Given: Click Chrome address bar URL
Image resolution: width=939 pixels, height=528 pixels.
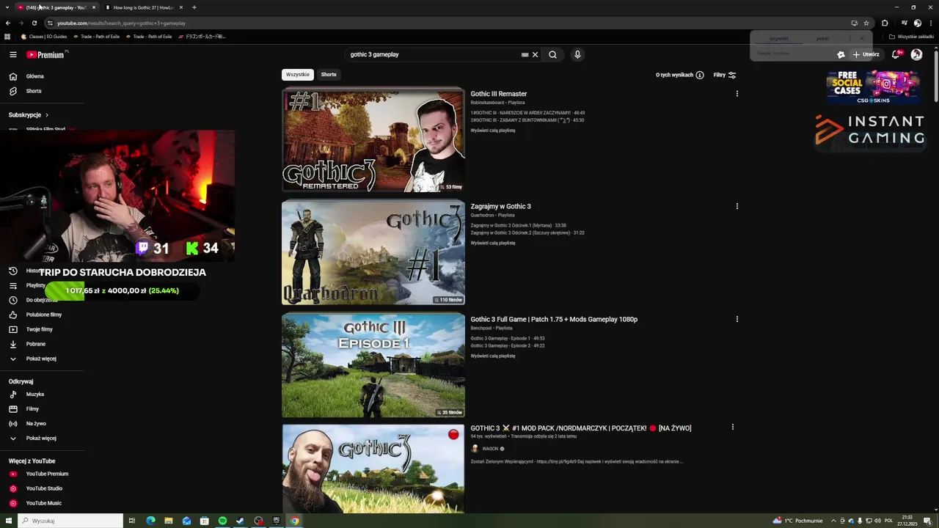Looking at the screenshot, I should [x=121, y=23].
